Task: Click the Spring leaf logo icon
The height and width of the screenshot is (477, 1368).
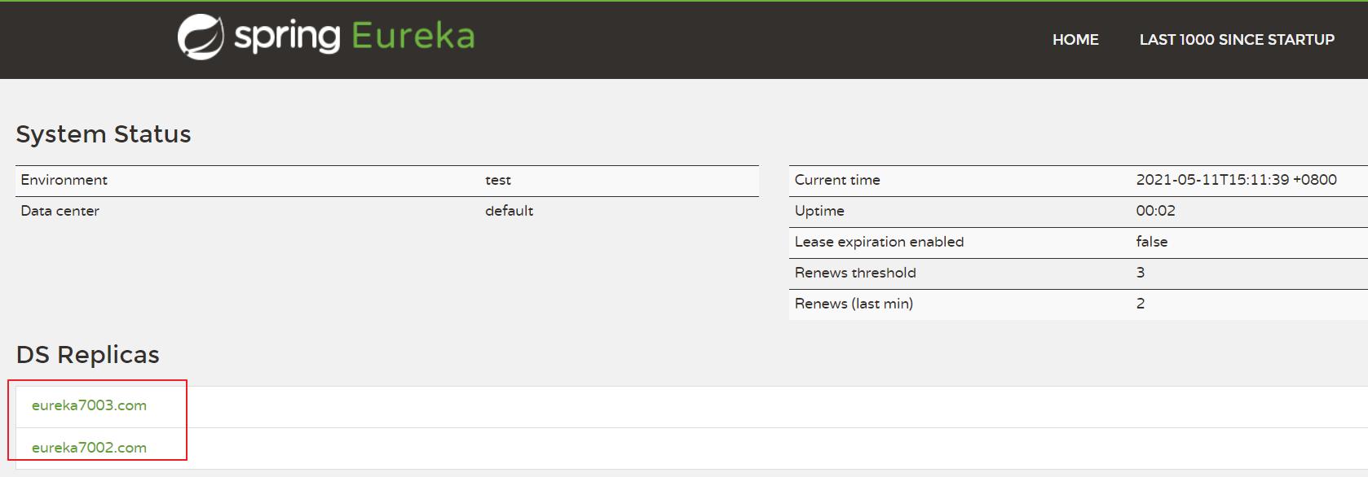Action: (x=201, y=37)
